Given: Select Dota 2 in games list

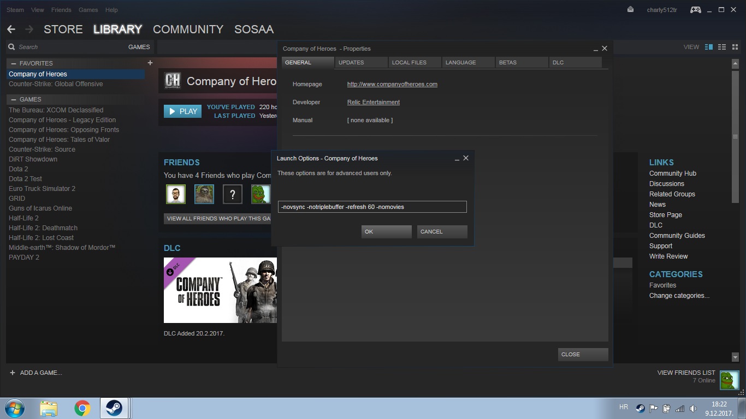Looking at the screenshot, I should 19,169.
